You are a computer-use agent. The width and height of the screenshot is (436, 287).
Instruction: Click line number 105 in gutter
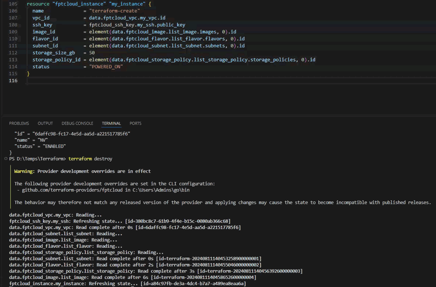(x=13, y=4)
